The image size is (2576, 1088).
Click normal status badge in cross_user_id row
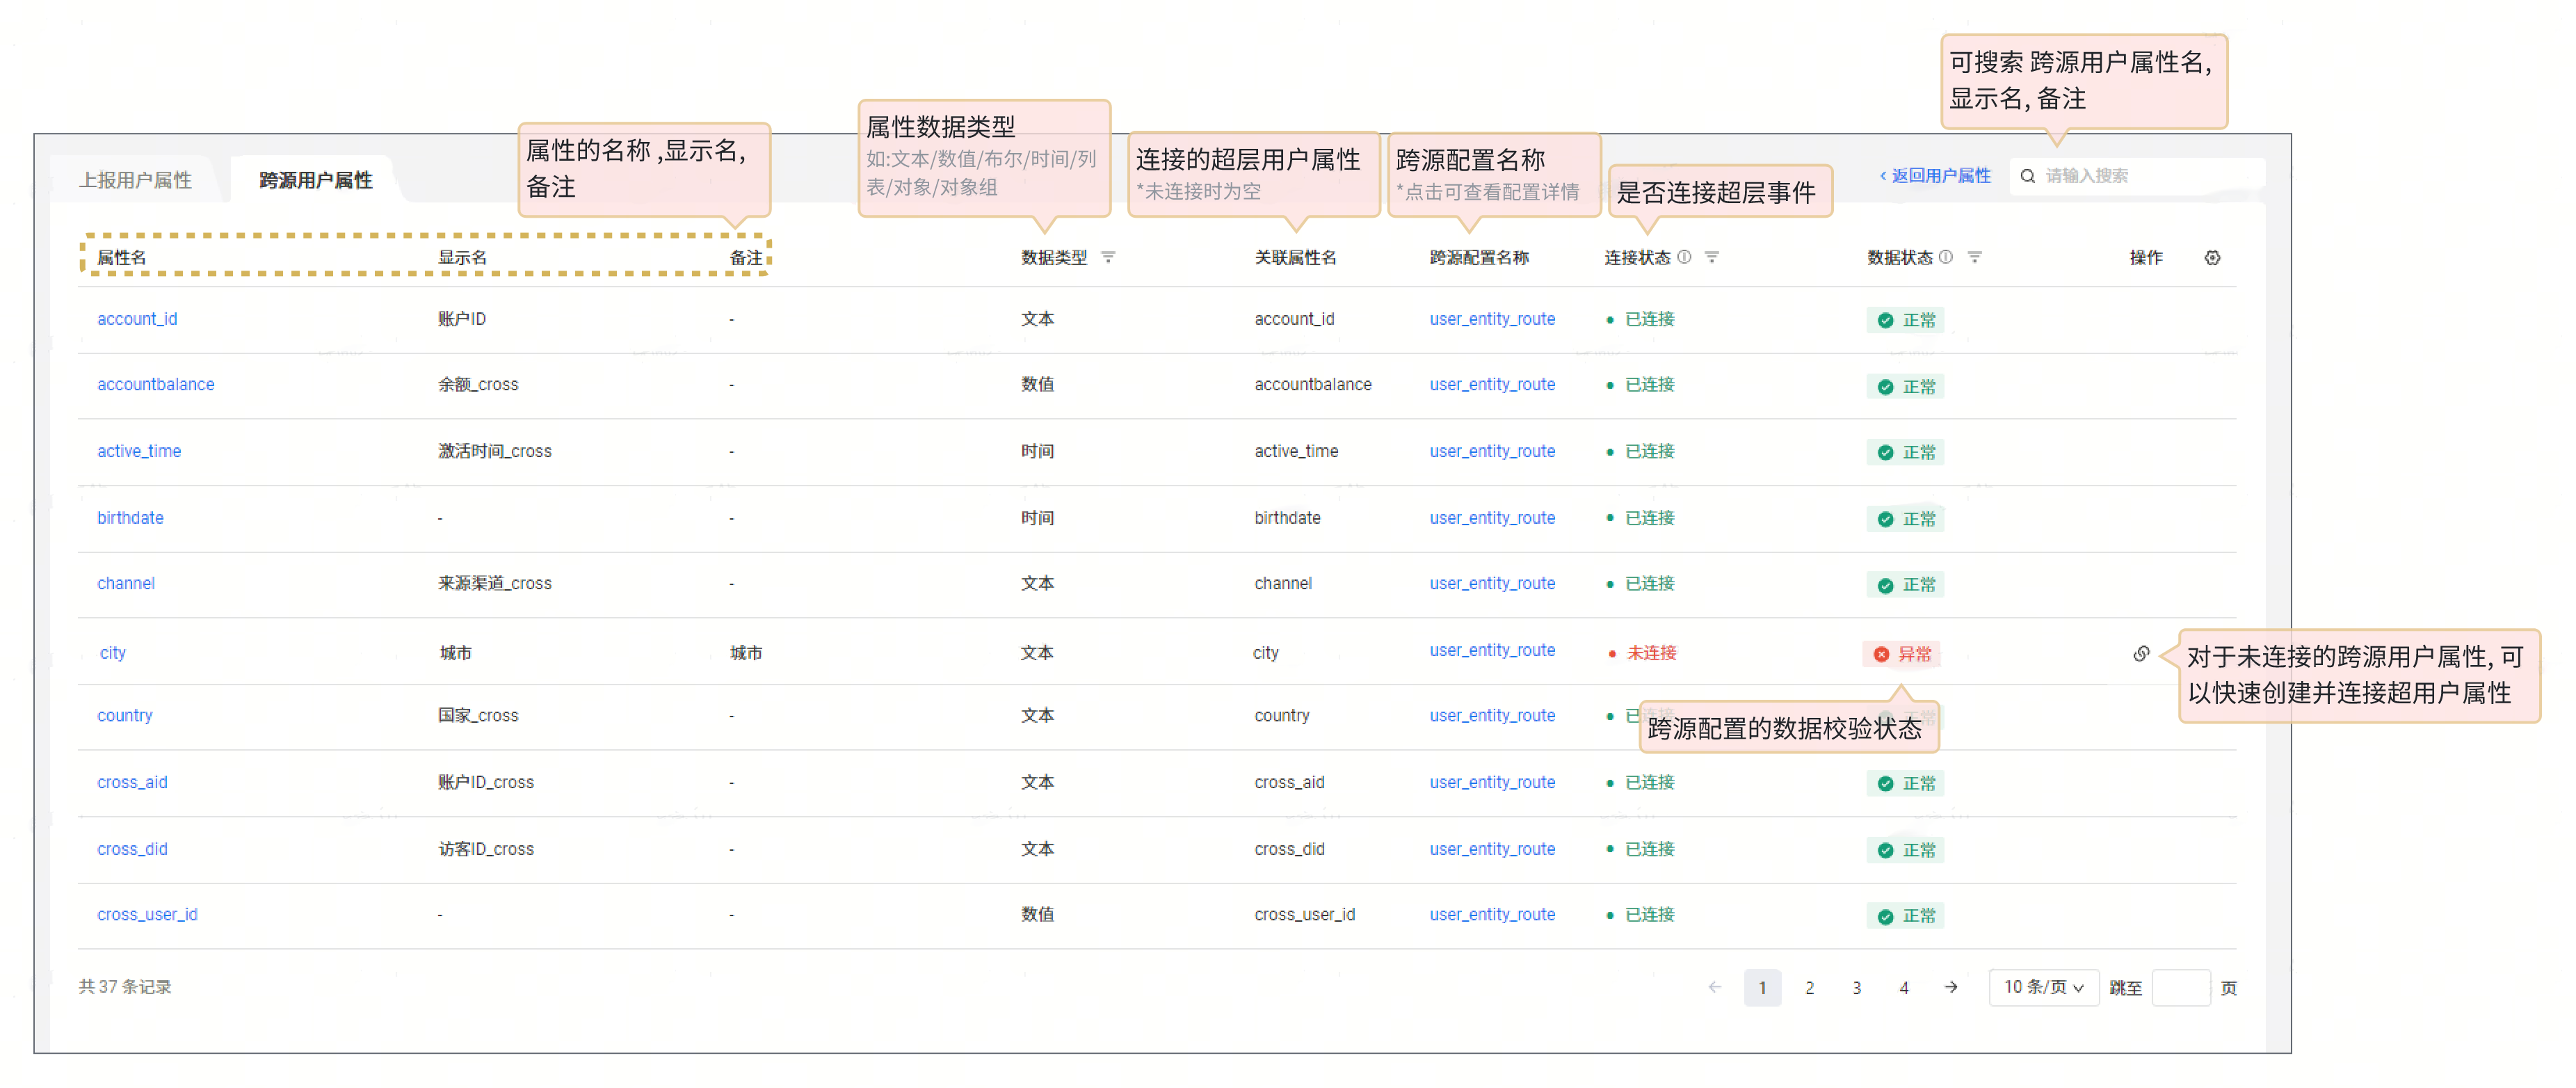1906,917
